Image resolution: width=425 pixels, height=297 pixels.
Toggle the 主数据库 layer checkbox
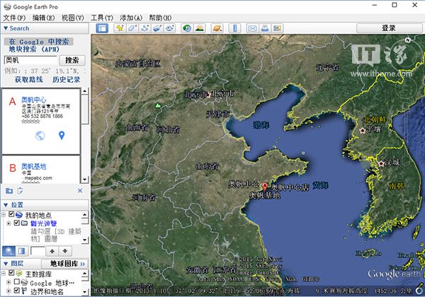[x=11, y=273]
